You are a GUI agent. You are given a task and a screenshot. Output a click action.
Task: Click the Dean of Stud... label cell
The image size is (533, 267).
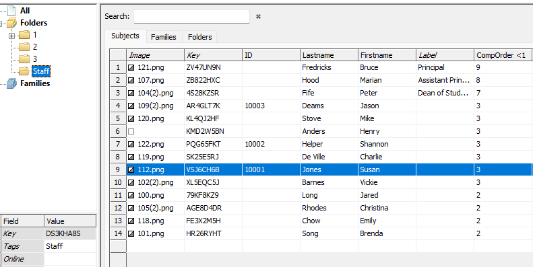pyautogui.click(x=445, y=93)
